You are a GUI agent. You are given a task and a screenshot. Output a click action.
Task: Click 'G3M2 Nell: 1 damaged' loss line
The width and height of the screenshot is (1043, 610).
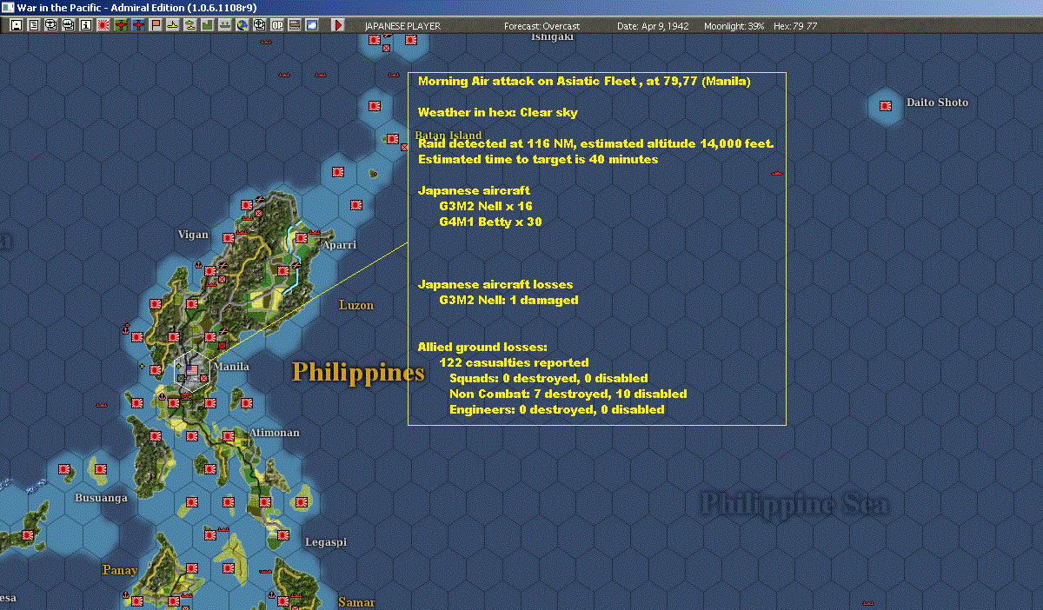point(508,300)
